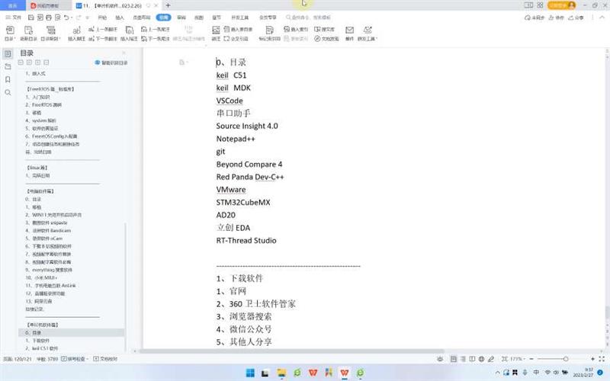Click the 协作 collaborate button
Screen dimensions: 610x381
[x=557, y=18]
